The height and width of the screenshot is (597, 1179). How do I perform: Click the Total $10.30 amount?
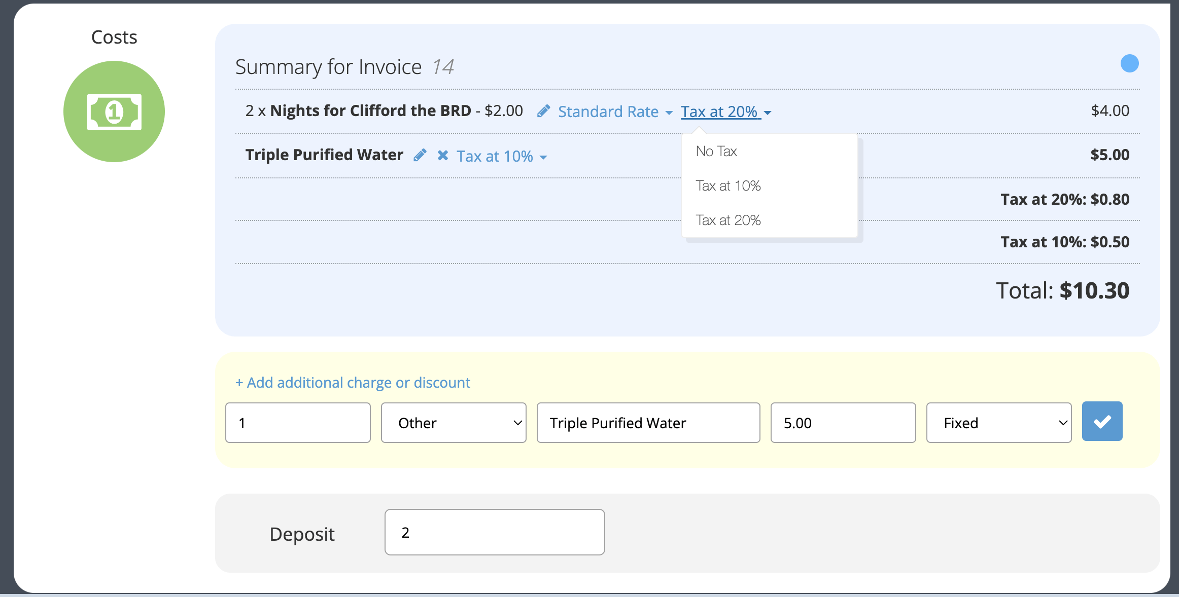(1094, 290)
